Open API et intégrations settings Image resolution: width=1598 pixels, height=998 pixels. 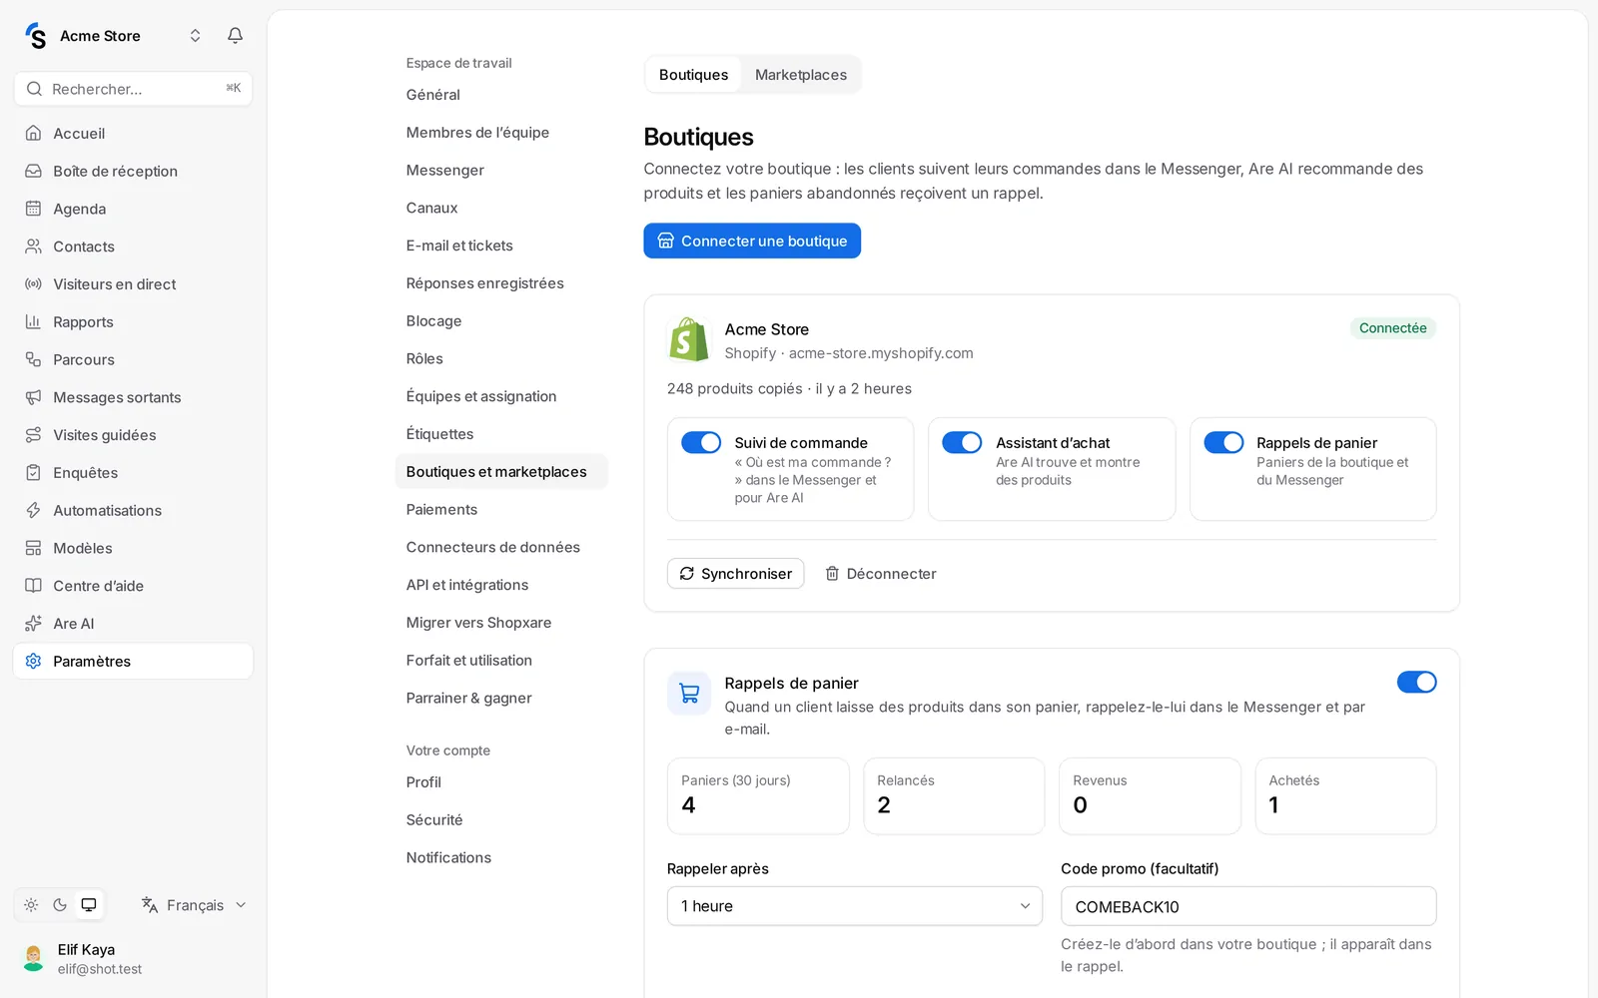point(467,585)
